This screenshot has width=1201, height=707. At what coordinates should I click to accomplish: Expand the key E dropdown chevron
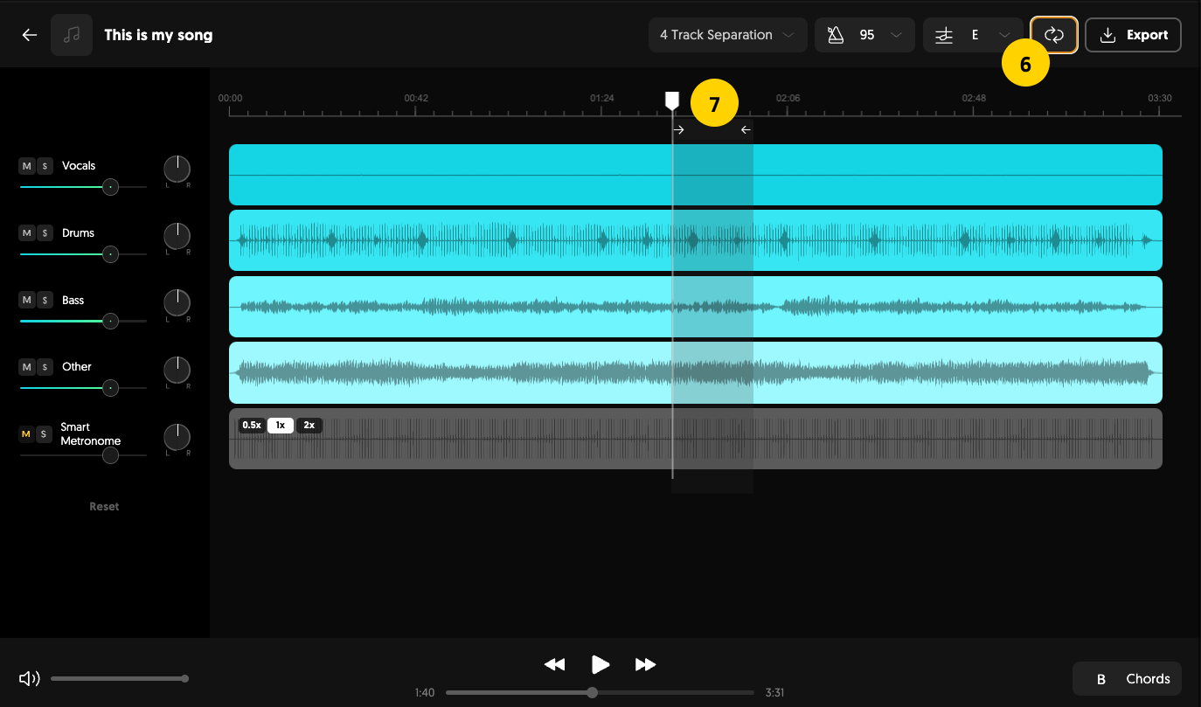point(1005,35)
